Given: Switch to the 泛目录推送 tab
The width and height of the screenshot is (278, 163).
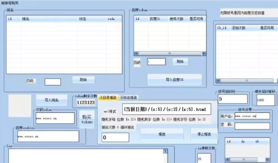Looking at the screenshot, I should point(108,98).
